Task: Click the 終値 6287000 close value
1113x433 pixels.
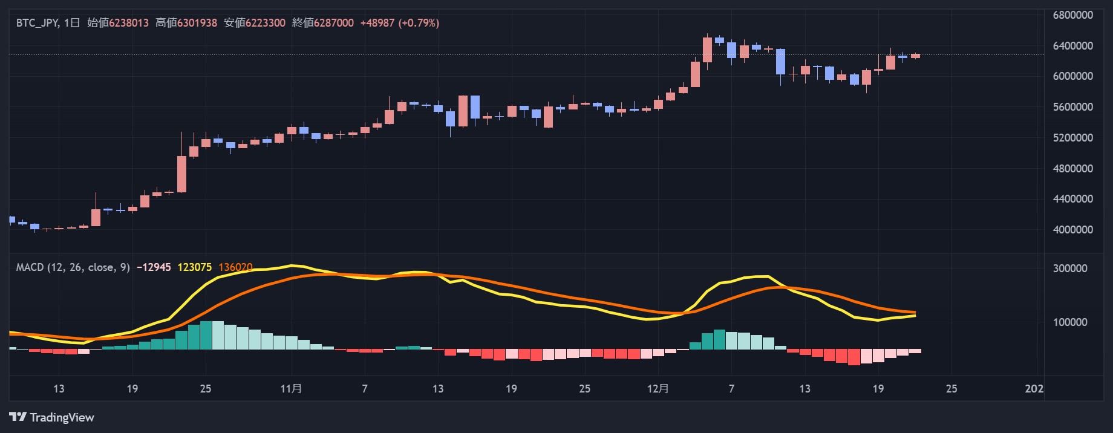Action: pos(323,23)
